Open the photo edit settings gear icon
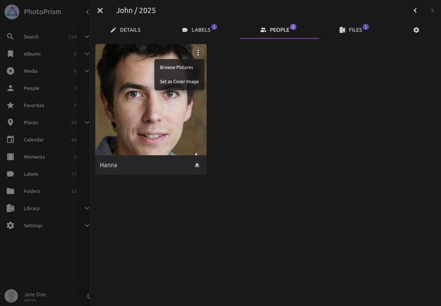The image size is (441, 306). click(416, 30)
